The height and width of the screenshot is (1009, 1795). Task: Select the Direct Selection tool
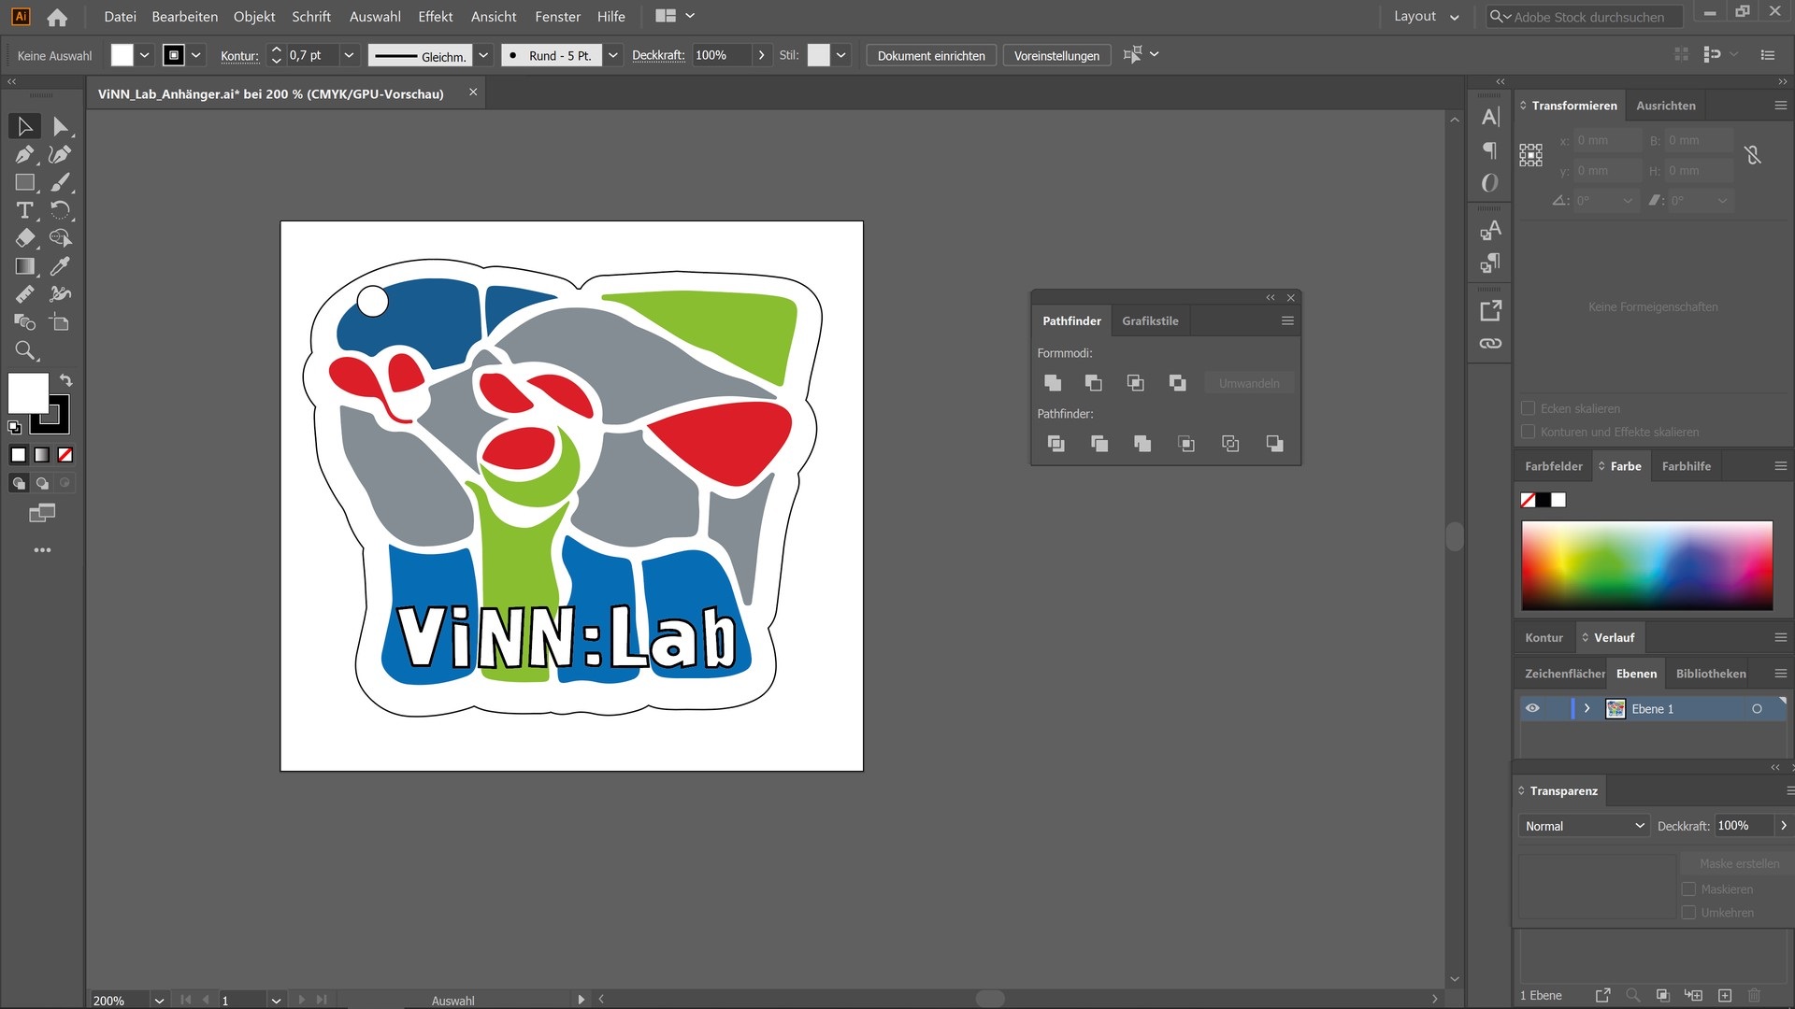click(x=60, y=126)
